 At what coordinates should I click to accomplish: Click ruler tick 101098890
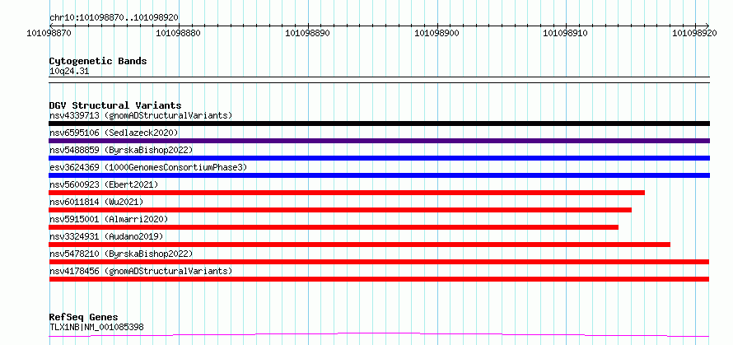pyautogui.click(x=307, y=33)
